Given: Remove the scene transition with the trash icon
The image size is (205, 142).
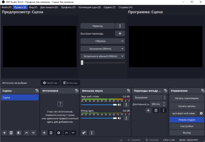Looking at the screenshot, I should pyautogui.click(x=156, y=111).
